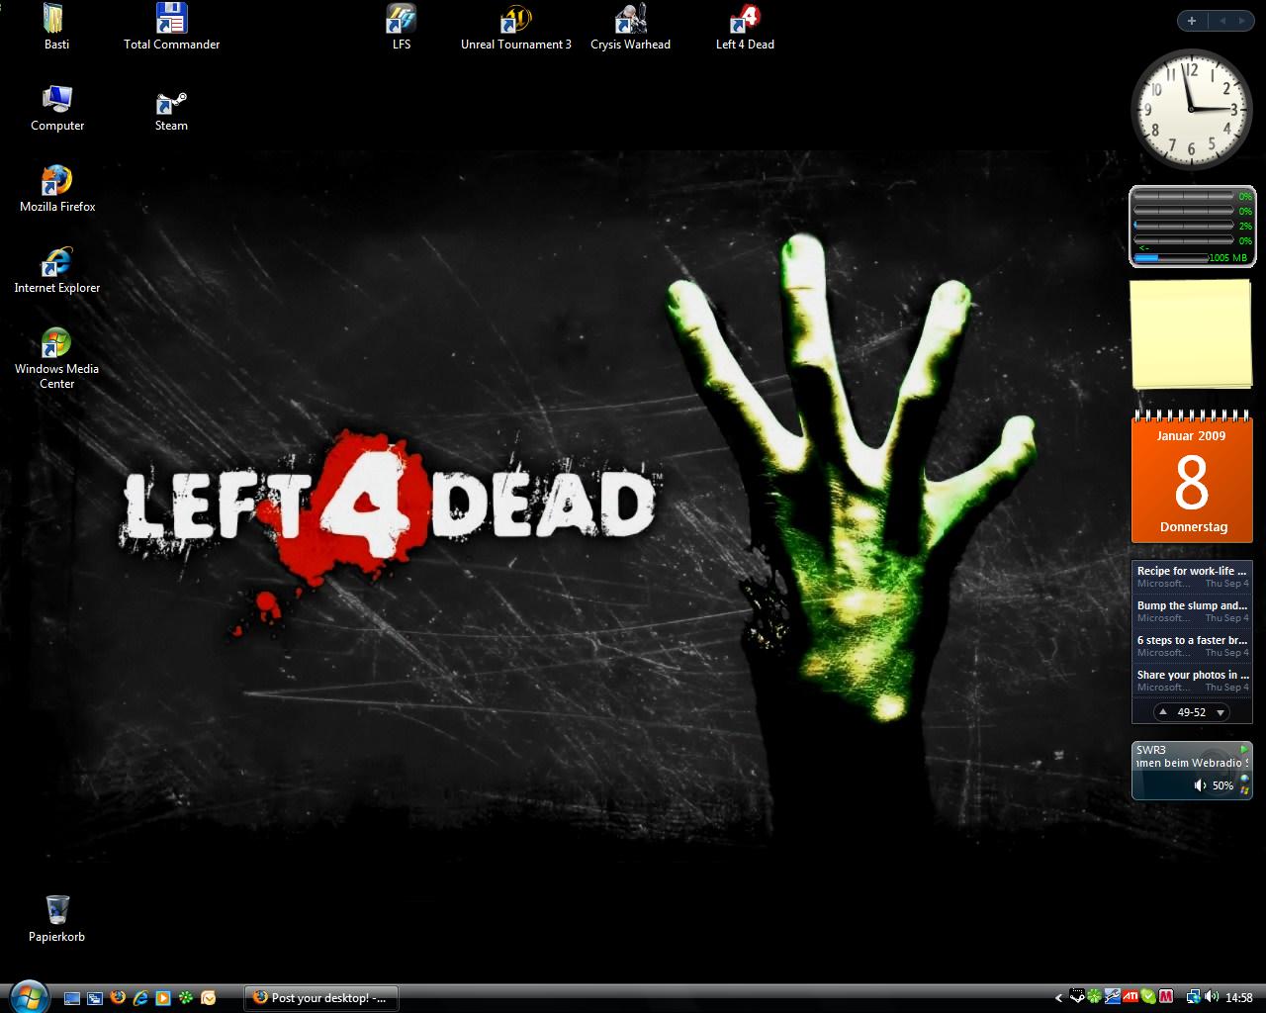This screenshot has height=1013, width=1266.
Task: Go to the previous sidebar gadget page
Action: [1222, 21]
